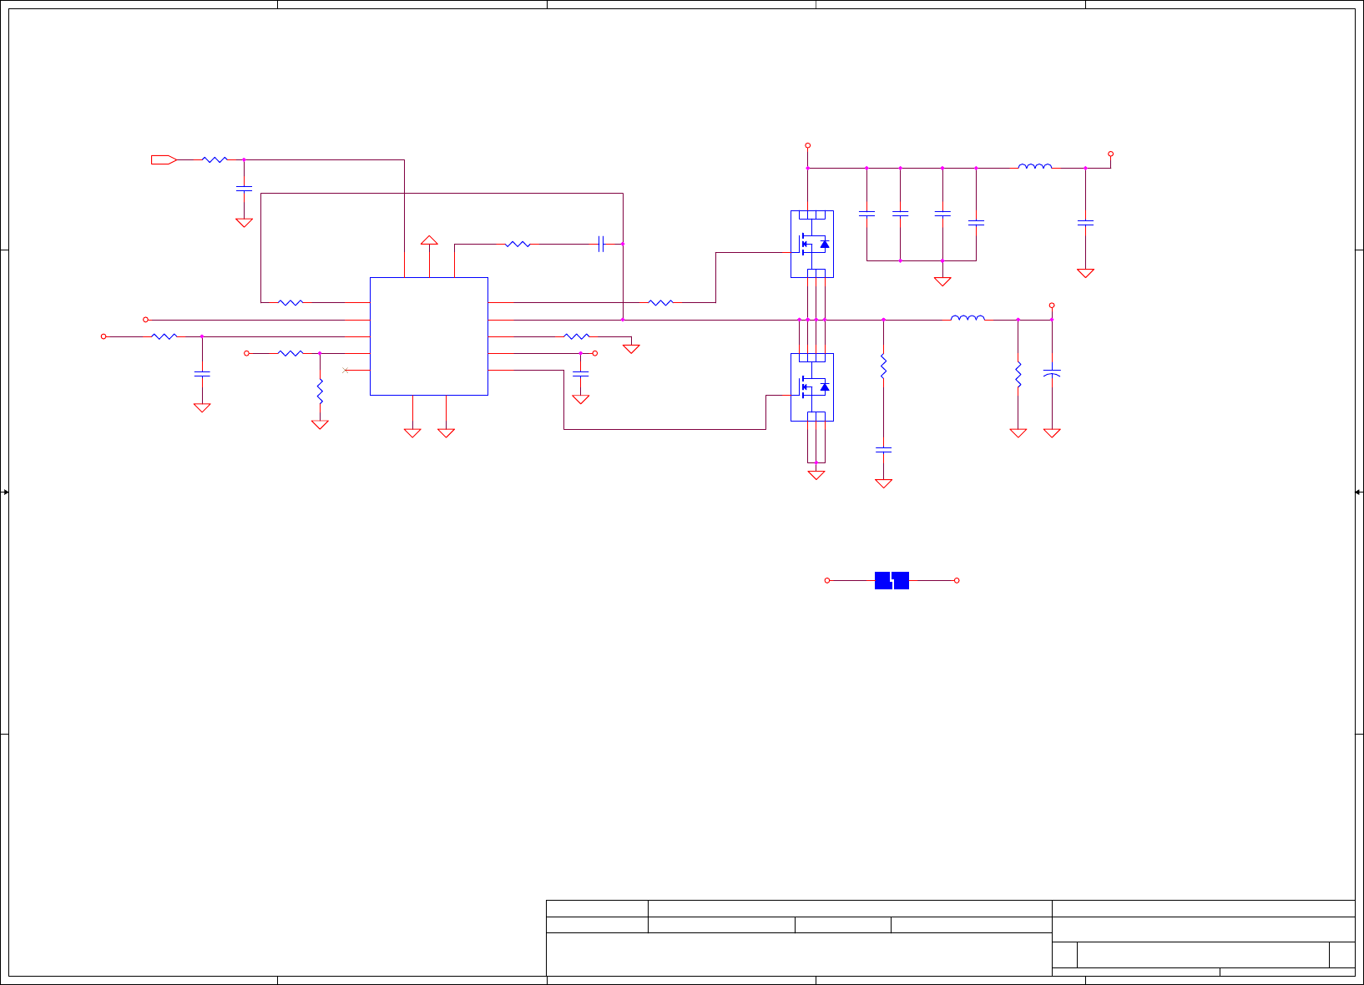The image size is (1364, 985).
Task: Select the capacitor below the port resistor junction
Action: click(244, 189)
